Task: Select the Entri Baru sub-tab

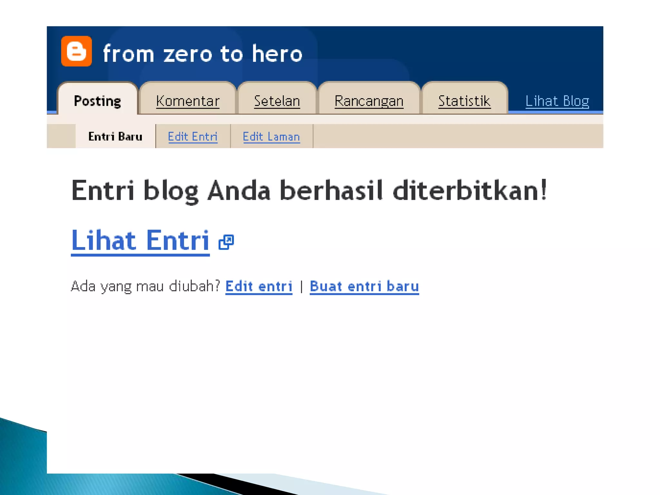Action: coord(115,137)
